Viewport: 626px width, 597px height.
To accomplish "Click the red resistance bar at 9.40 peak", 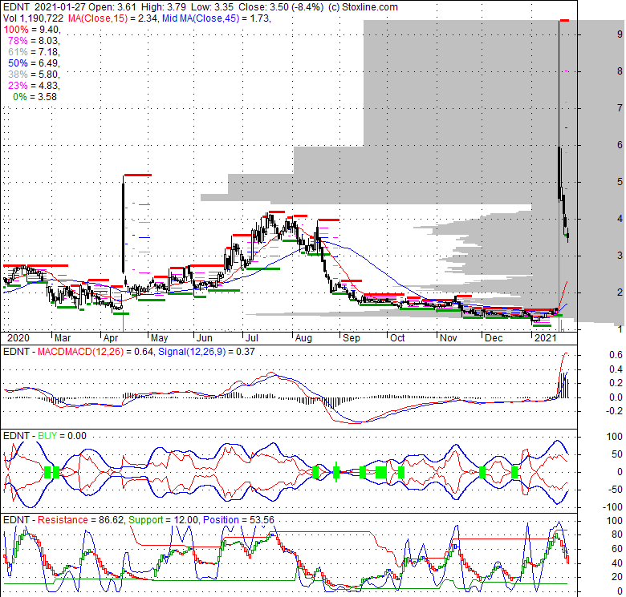I will [x=564, y=20].
